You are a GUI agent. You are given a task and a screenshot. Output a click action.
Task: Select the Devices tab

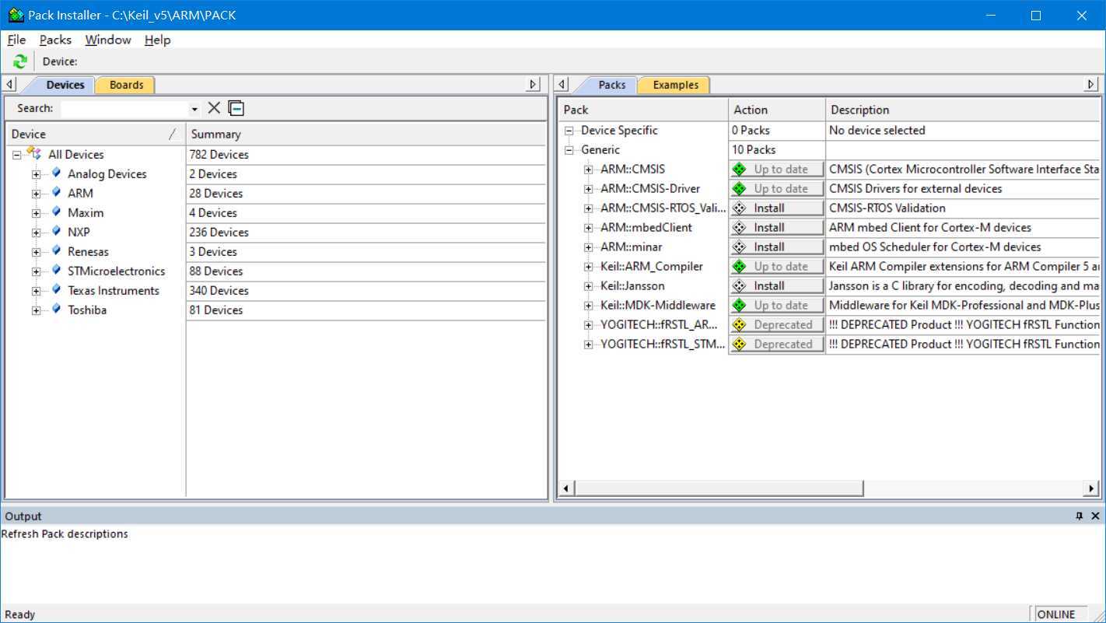tap(65, 85)
